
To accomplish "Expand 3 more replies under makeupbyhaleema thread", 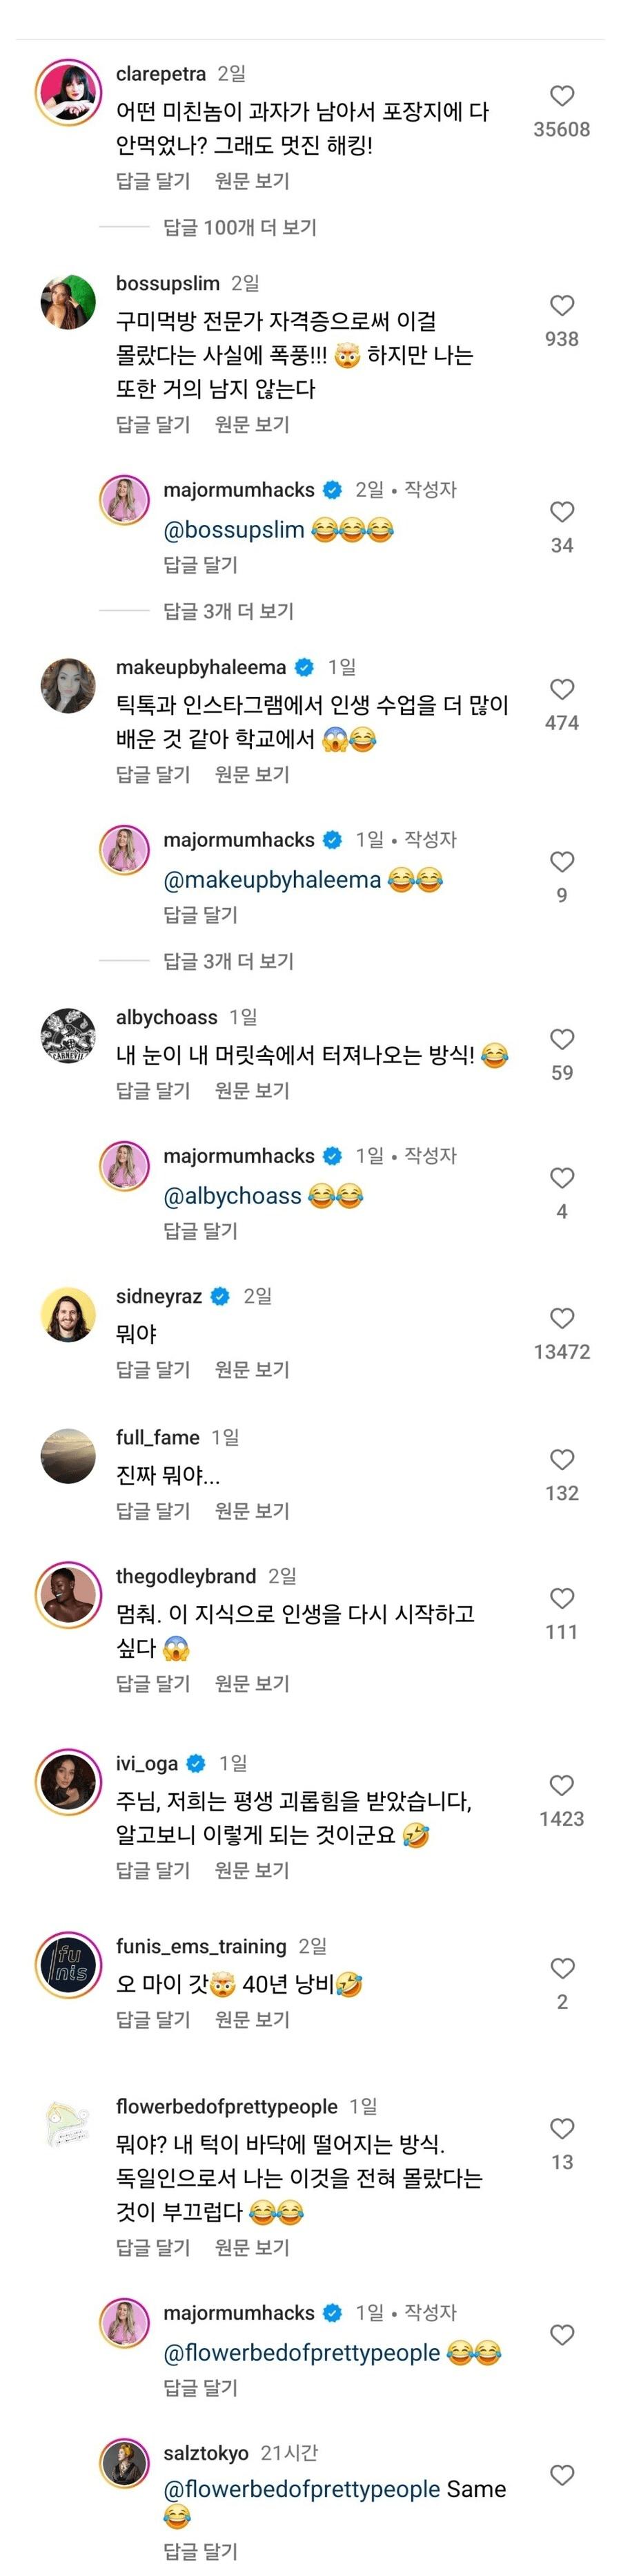I will click(228, 961).
